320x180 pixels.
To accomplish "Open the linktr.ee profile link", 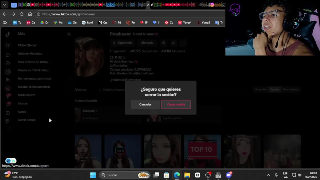I will [x=125, y=80].
